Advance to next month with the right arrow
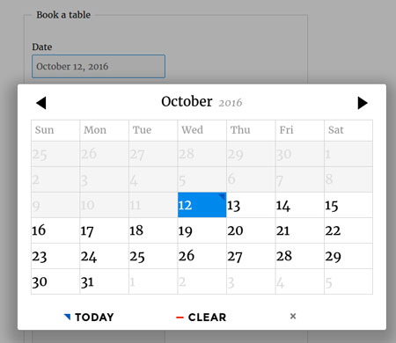The width and height of the screenshot is (396, 343). [x=363, y=103]
